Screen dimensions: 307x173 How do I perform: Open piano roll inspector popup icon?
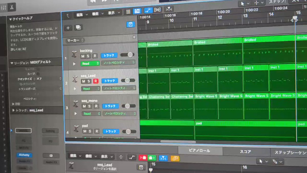pyautogui.click(x=141, y=167)
